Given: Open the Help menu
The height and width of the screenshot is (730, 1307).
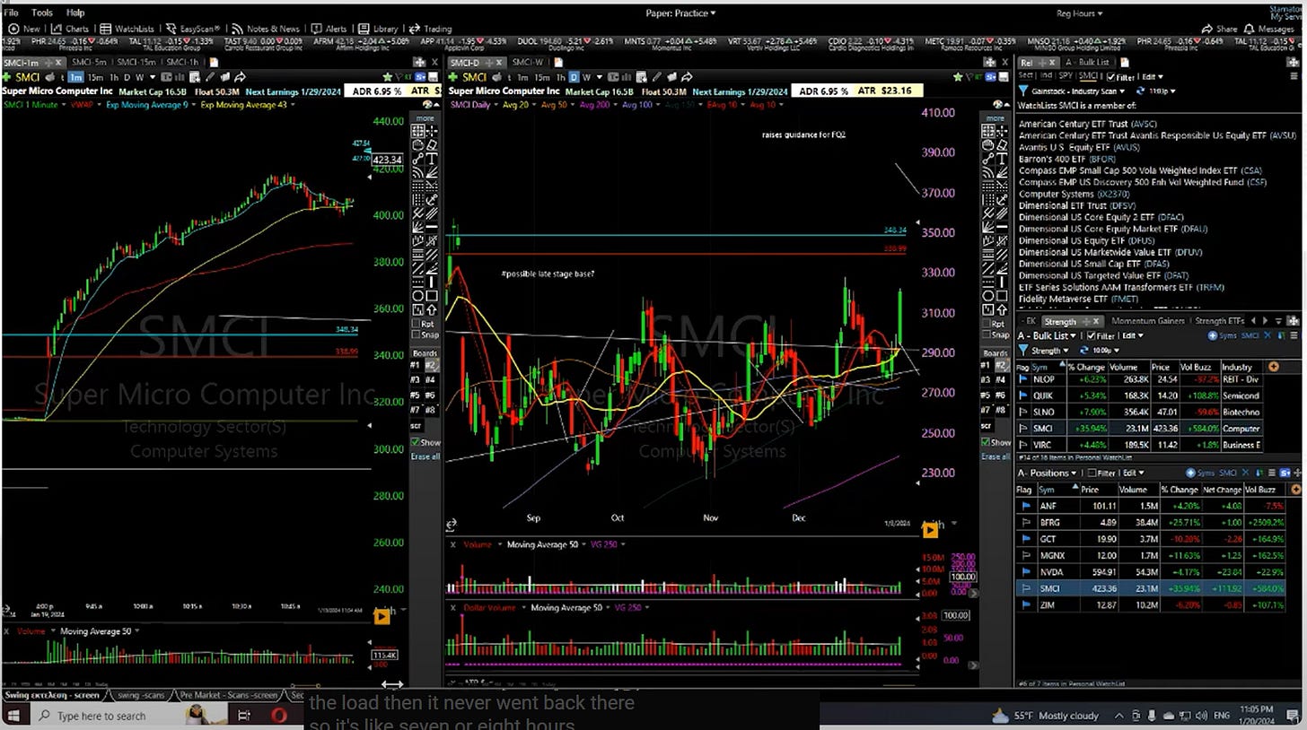Looking at the screenshot, I should (75, 13).
